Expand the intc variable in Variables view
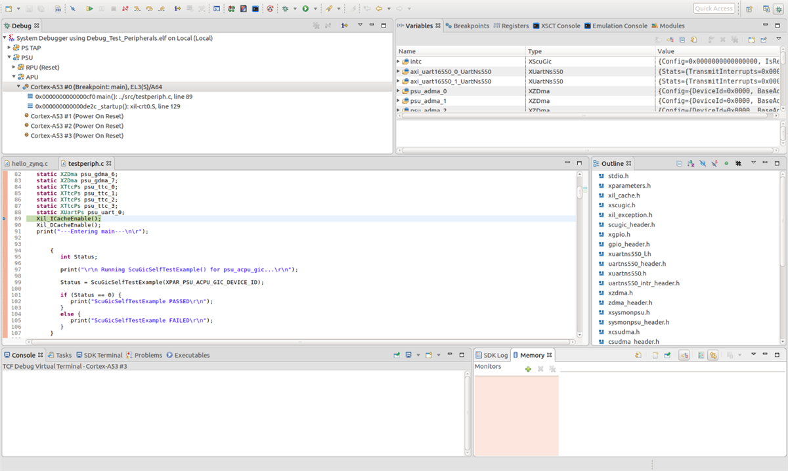 [399, 61]
